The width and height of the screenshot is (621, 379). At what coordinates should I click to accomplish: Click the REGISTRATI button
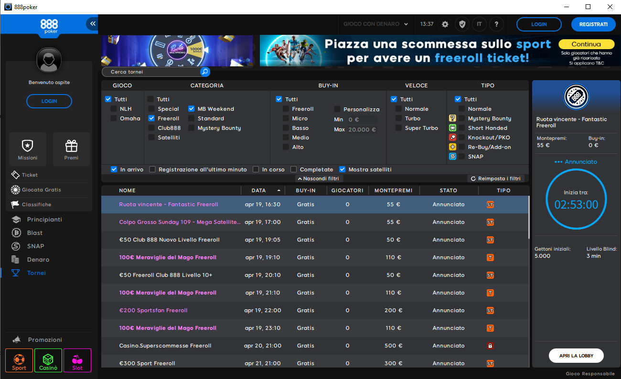(593, 24)
